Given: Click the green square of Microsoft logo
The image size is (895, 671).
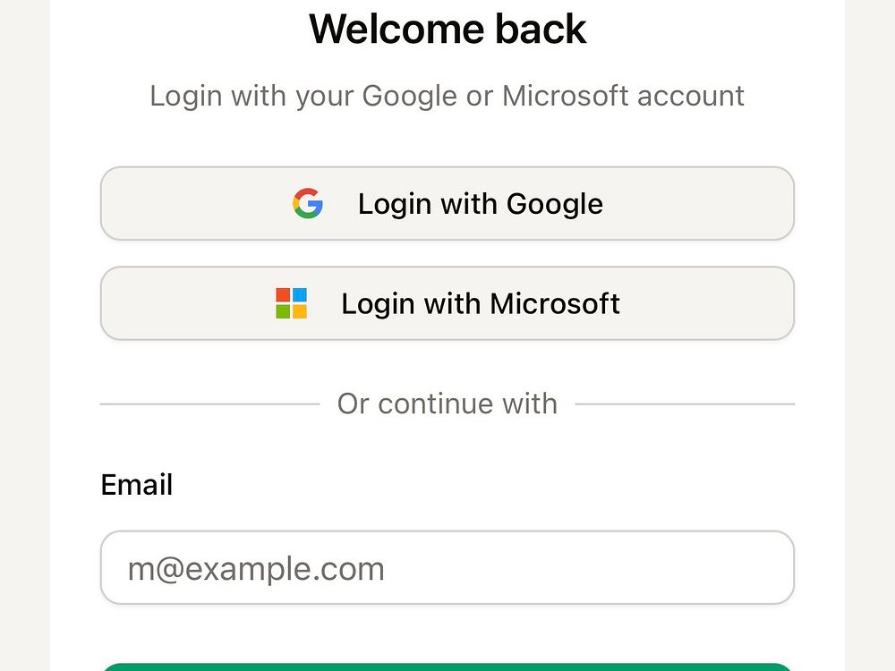Looking at the screenshot, I should pos(283,311).
